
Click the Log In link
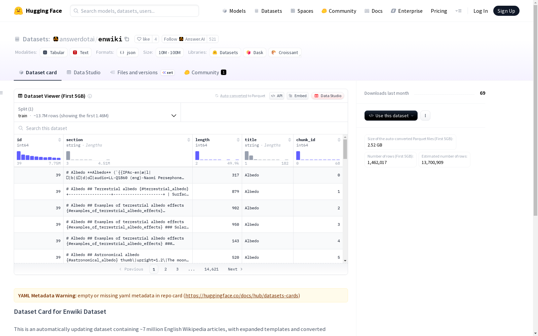click(481, 11)
